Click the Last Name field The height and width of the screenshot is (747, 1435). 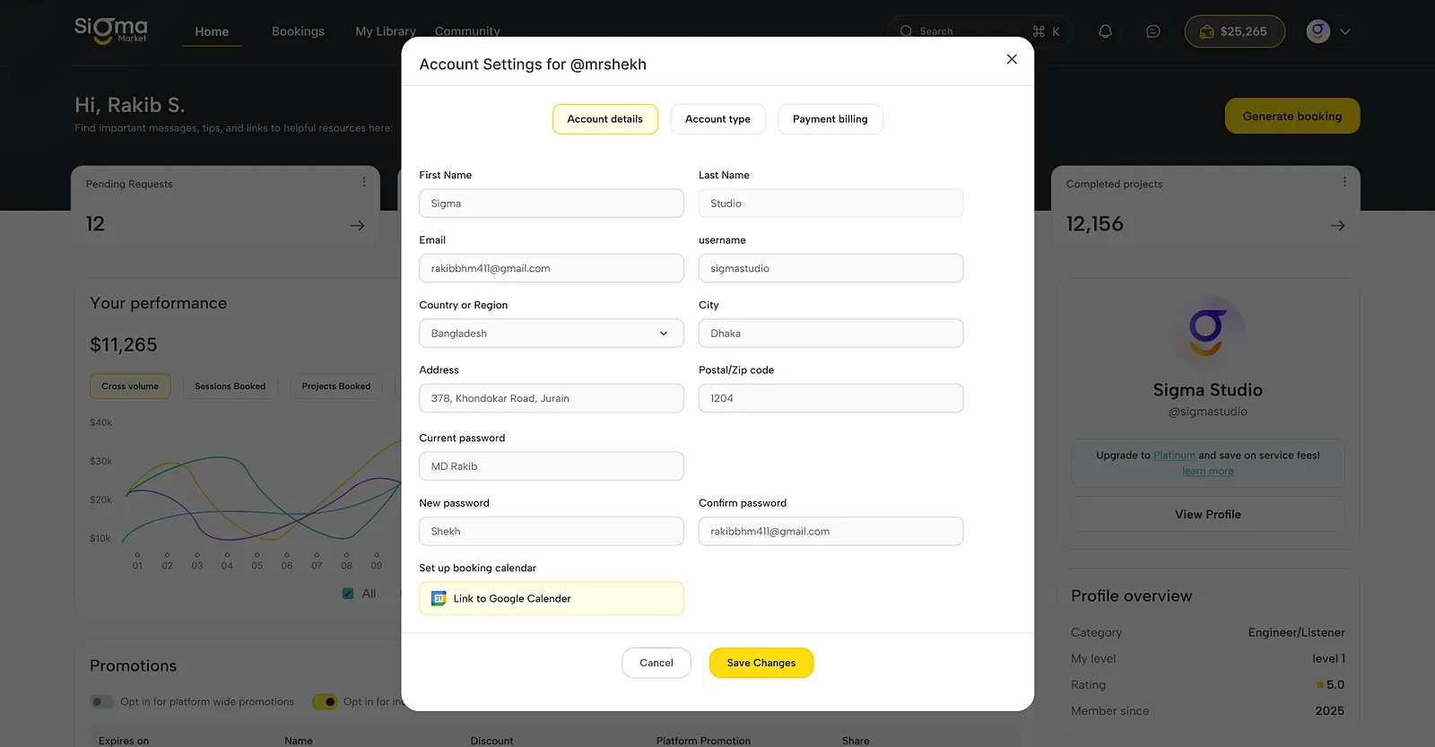coord(831,204)
